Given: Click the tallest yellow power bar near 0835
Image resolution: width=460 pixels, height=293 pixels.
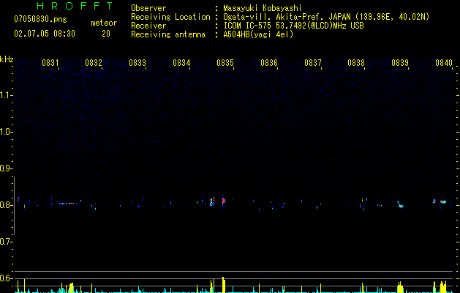Looking at the screenshot, I should pos(224,285).
